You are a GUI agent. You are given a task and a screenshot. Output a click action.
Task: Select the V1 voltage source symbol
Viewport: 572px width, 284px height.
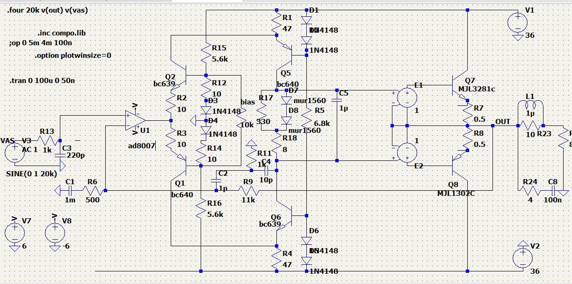[518, 21]
